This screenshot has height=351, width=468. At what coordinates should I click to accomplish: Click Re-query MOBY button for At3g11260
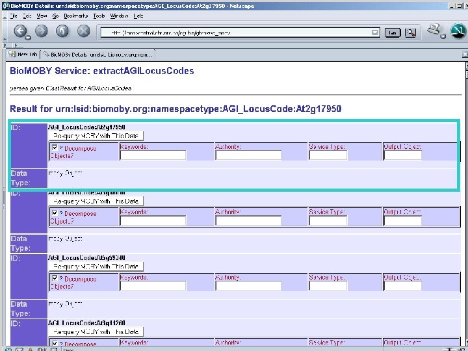(96, 331)
